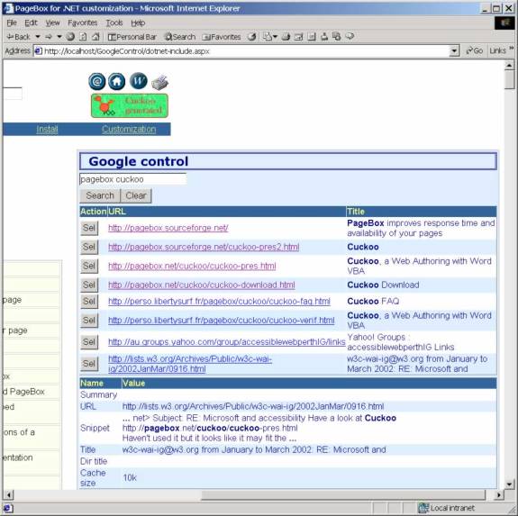Toggle the Personal Bar button
518x516 pixels.
click(132, 37)
